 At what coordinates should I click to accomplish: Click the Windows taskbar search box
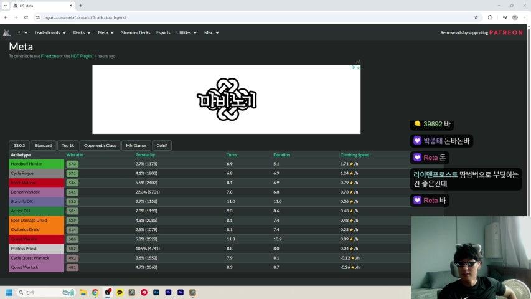pos(45,292)
